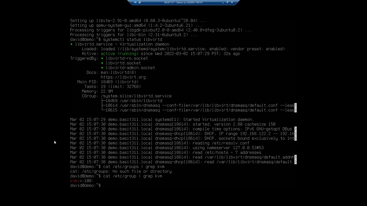Click 'Processing triggers for libc-bin' line

(x=134, y=35)
